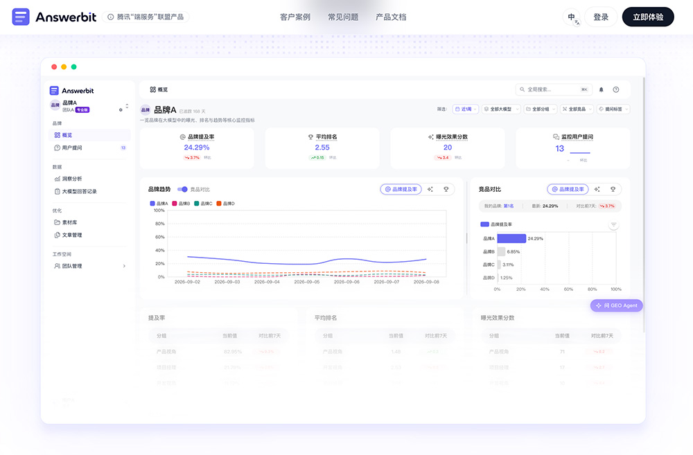Open the 全部竞品 filter dropdown
Viewport: 693px width, 455px height.
[x=577, y=109]
